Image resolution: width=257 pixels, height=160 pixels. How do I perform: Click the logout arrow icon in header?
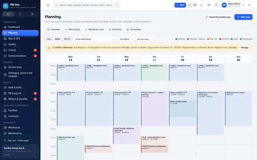click(x=250, y=5)
